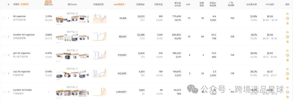This screenshot has width=293, height=101.
Task: Tick the checkbox for row 1 lid organizer
Action: coord(4,18)
